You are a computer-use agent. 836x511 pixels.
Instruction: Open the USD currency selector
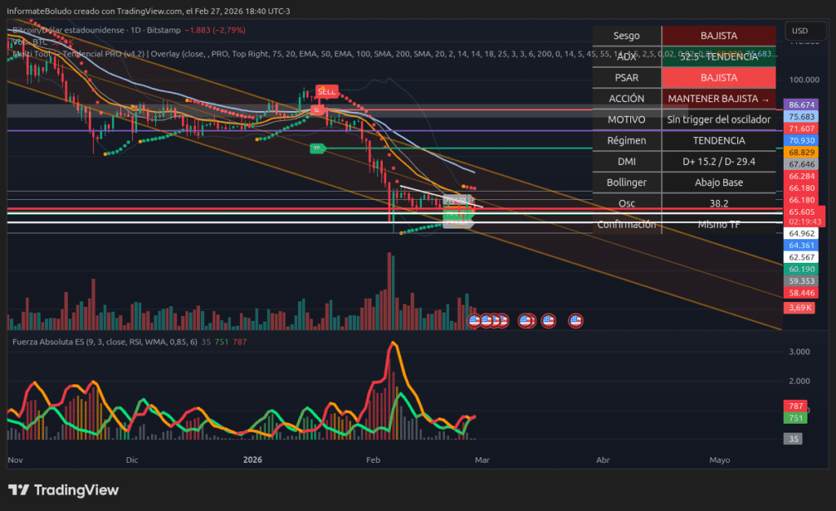tap(799, 32)
